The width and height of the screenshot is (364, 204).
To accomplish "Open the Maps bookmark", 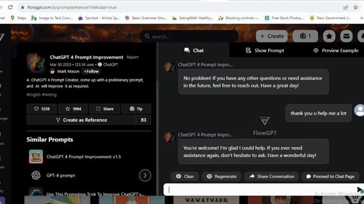I will click(19, 18).
